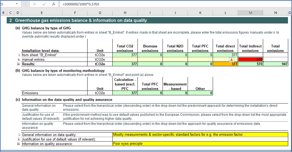292x152 pixels.
Task: Click the Calculation-based emissions value 377
Action: [125, 93]
